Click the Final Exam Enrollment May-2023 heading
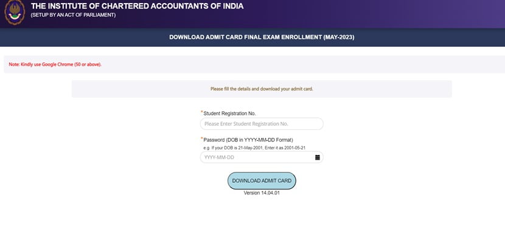 pos(261,37)
